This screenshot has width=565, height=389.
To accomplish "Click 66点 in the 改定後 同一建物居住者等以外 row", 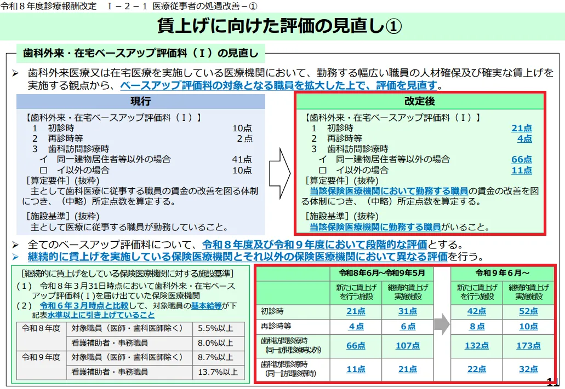I will point(521,159).
